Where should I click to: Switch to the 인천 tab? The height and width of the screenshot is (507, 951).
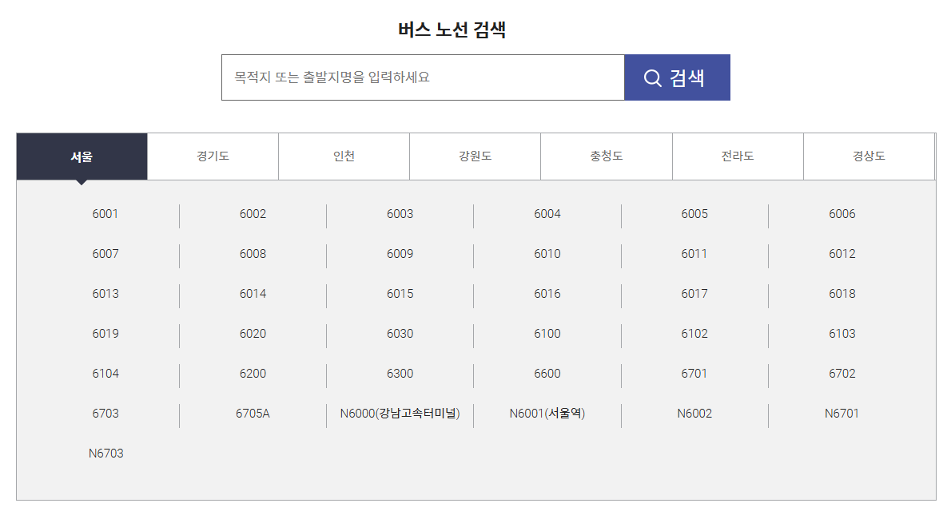pos(344,156)
